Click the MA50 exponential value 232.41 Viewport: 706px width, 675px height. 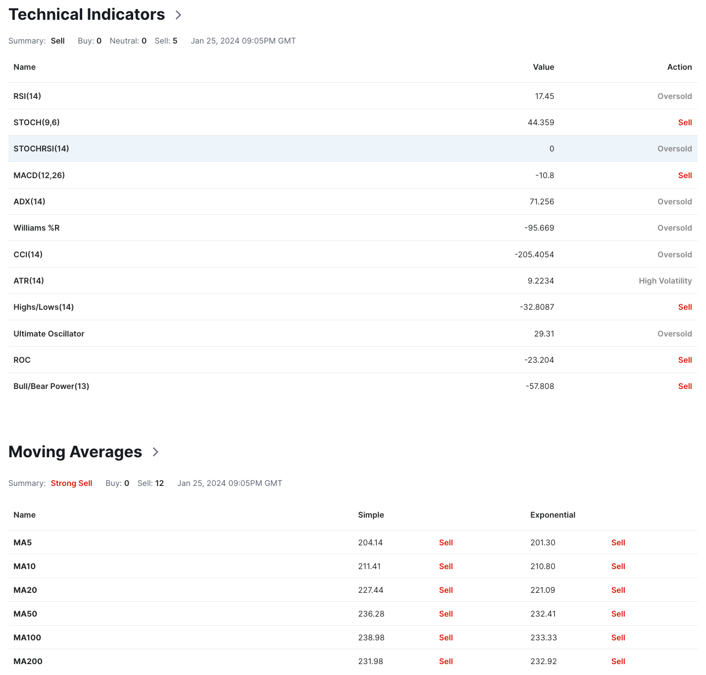[x=543, y=614]
